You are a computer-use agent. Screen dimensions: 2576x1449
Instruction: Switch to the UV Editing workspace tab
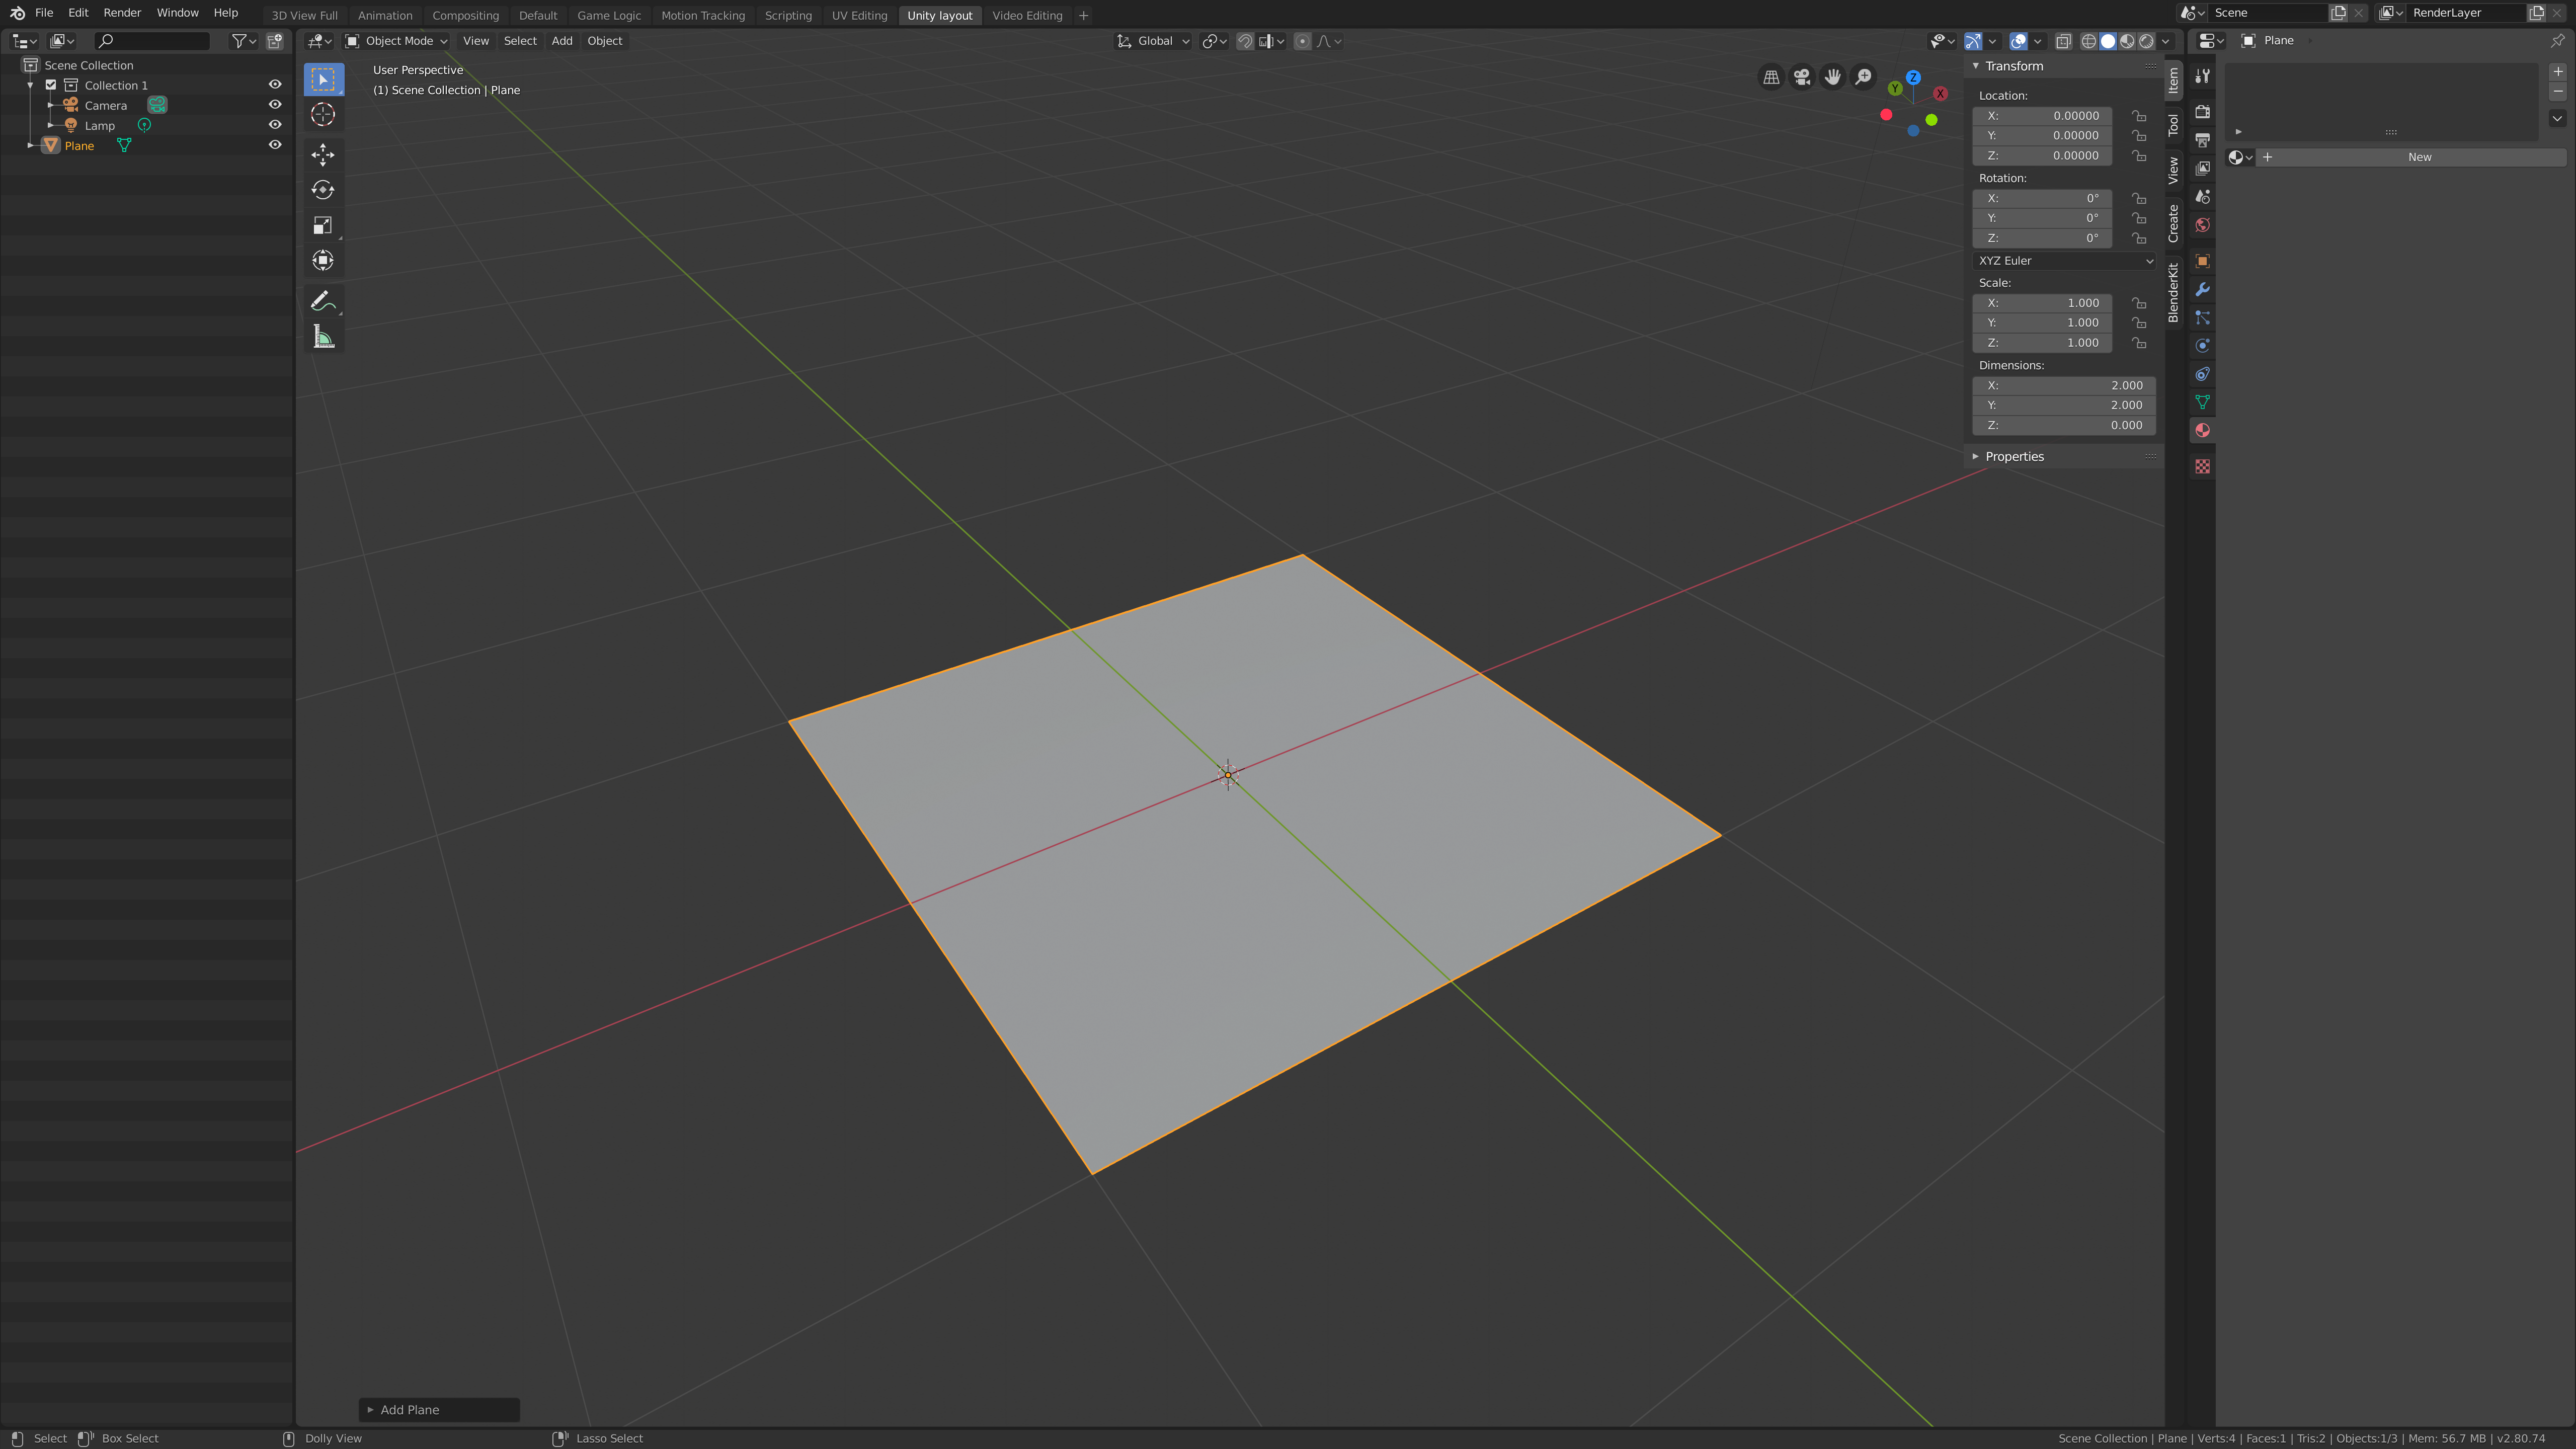[859, 15]
